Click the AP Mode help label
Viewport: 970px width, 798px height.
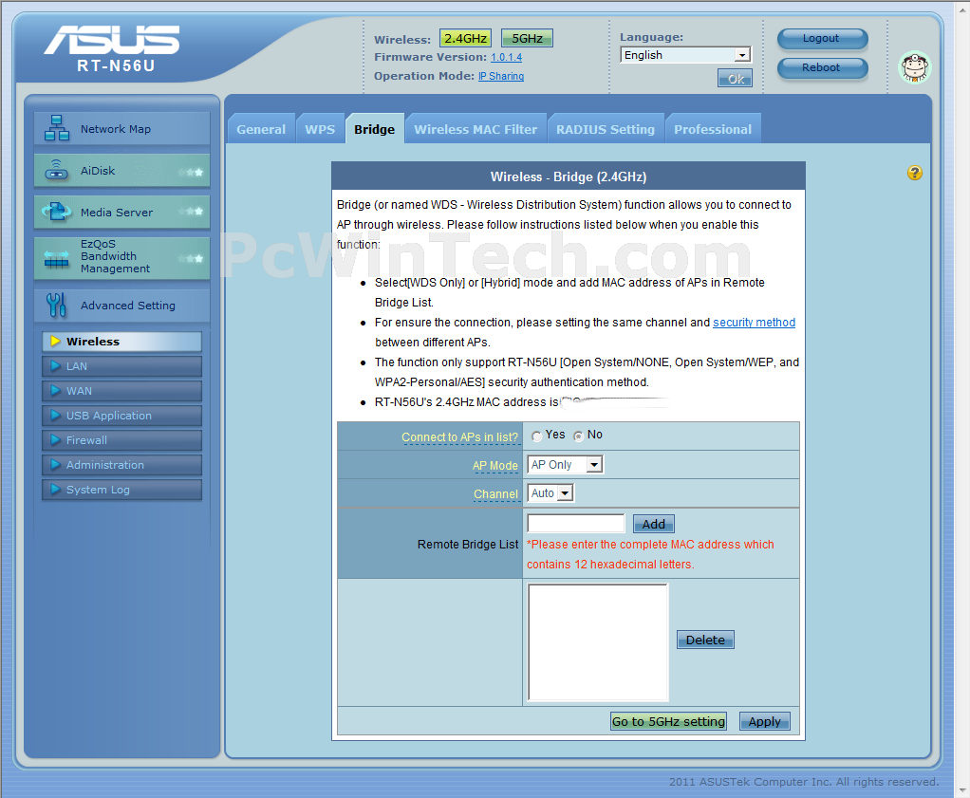coord(494,465)
